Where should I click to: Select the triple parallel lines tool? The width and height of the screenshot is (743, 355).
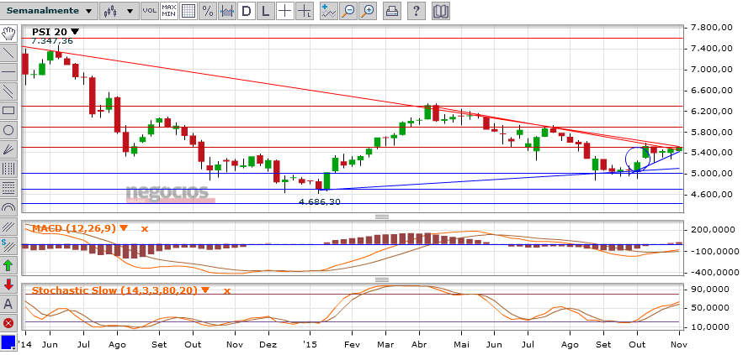click(8, 227)
